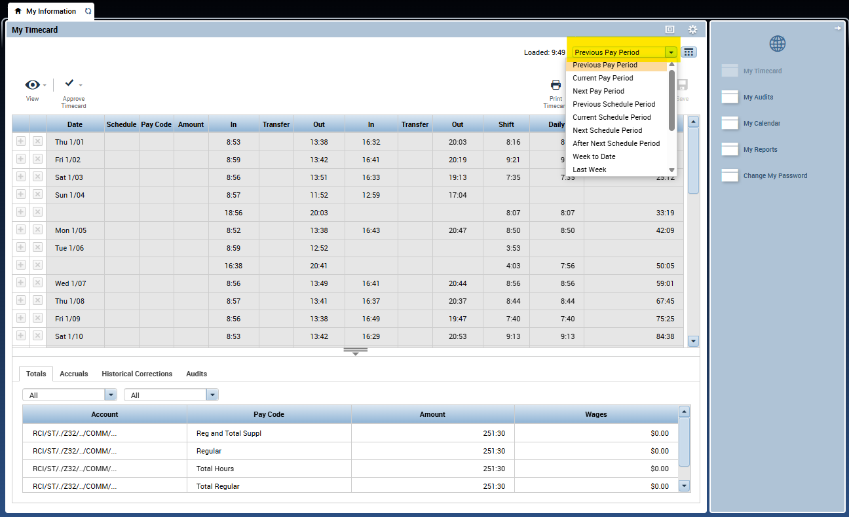Click the maximize widget icon beside the gear
This screenshot has width=849, height=517.
pyautogui.click(x=670, y=29)
